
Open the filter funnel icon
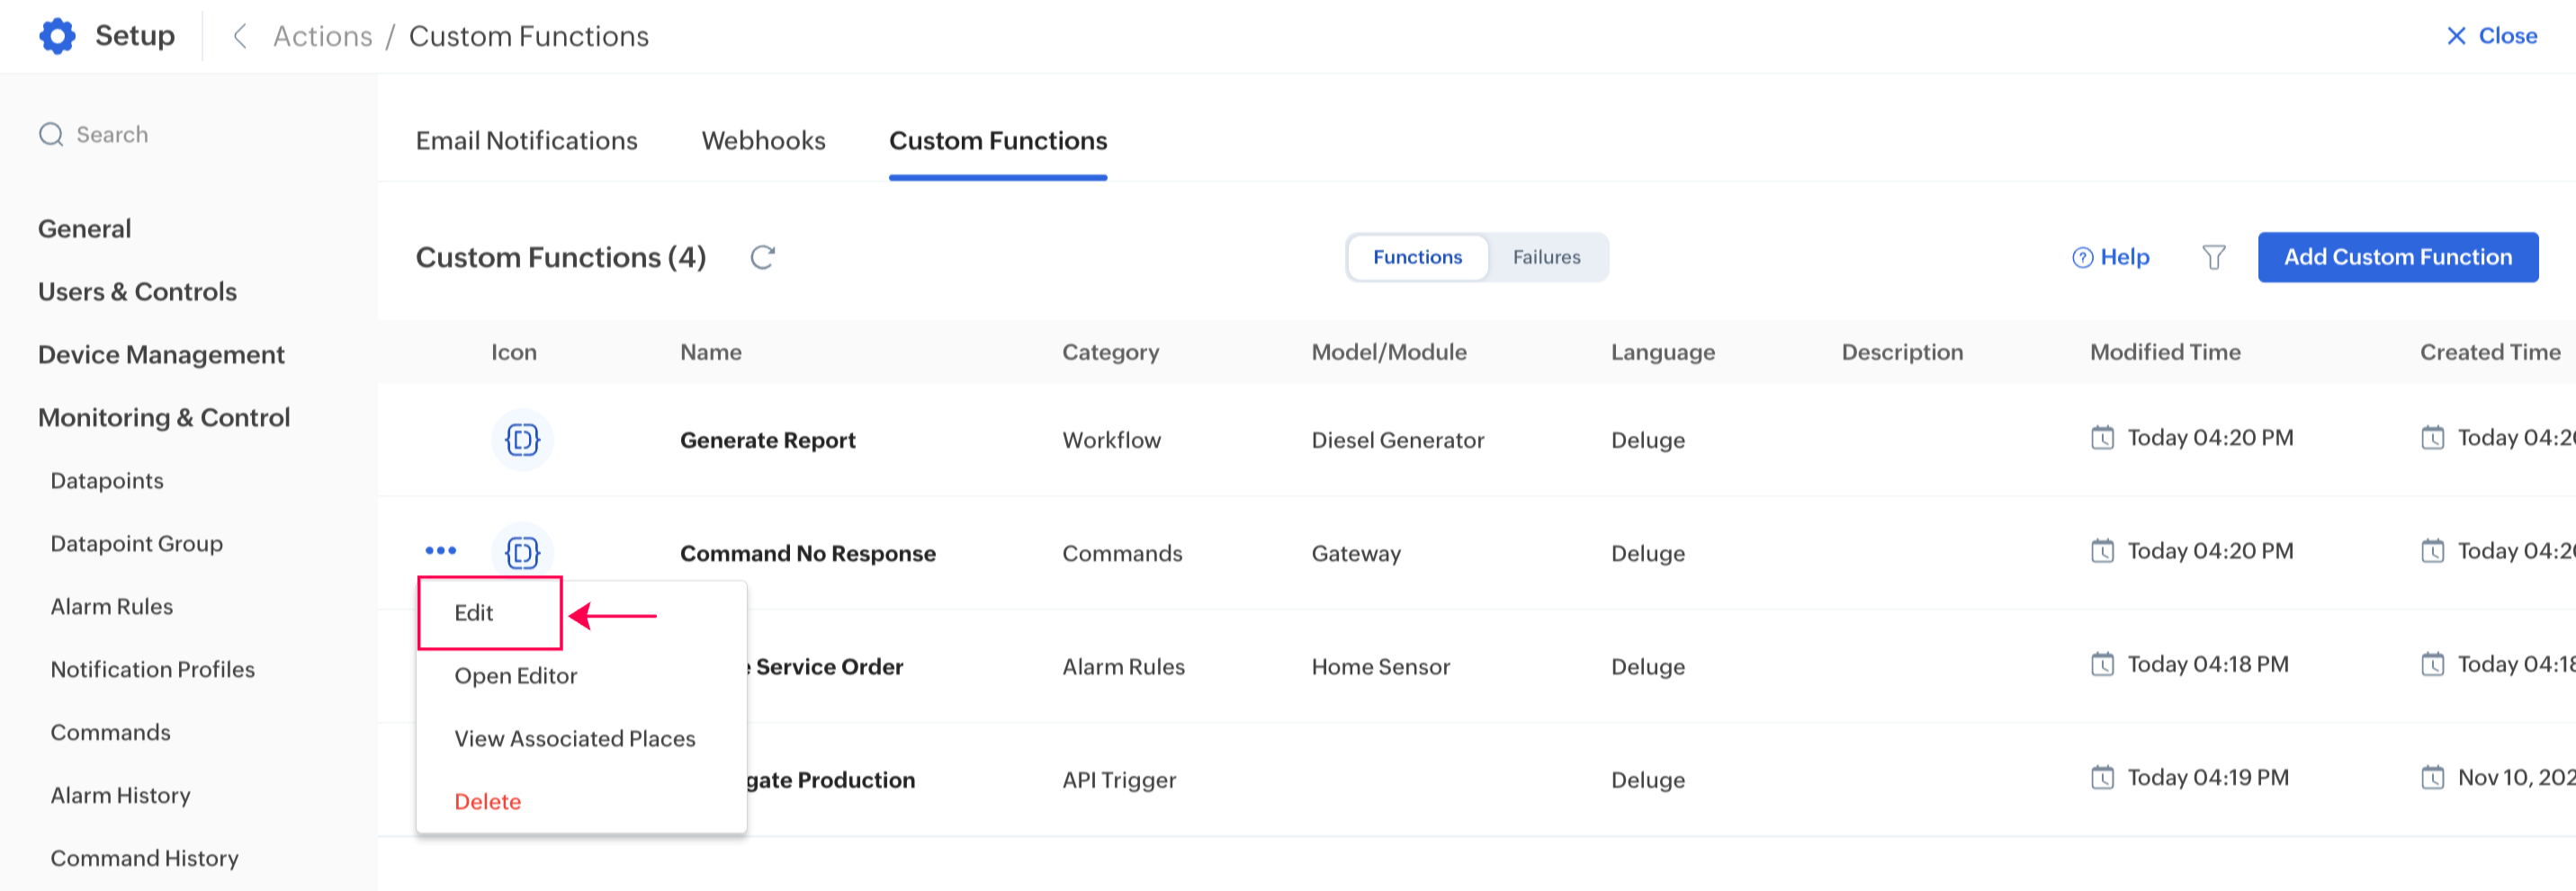[x=2214, y=258]
